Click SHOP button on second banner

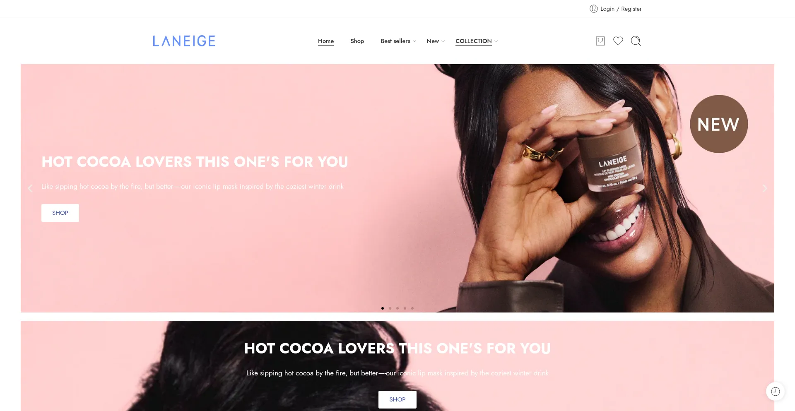click(397, 399)
